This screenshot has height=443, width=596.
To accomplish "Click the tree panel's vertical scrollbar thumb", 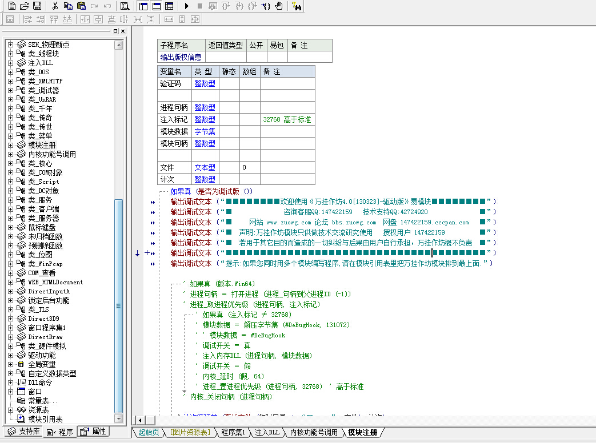I will (118, 305).
